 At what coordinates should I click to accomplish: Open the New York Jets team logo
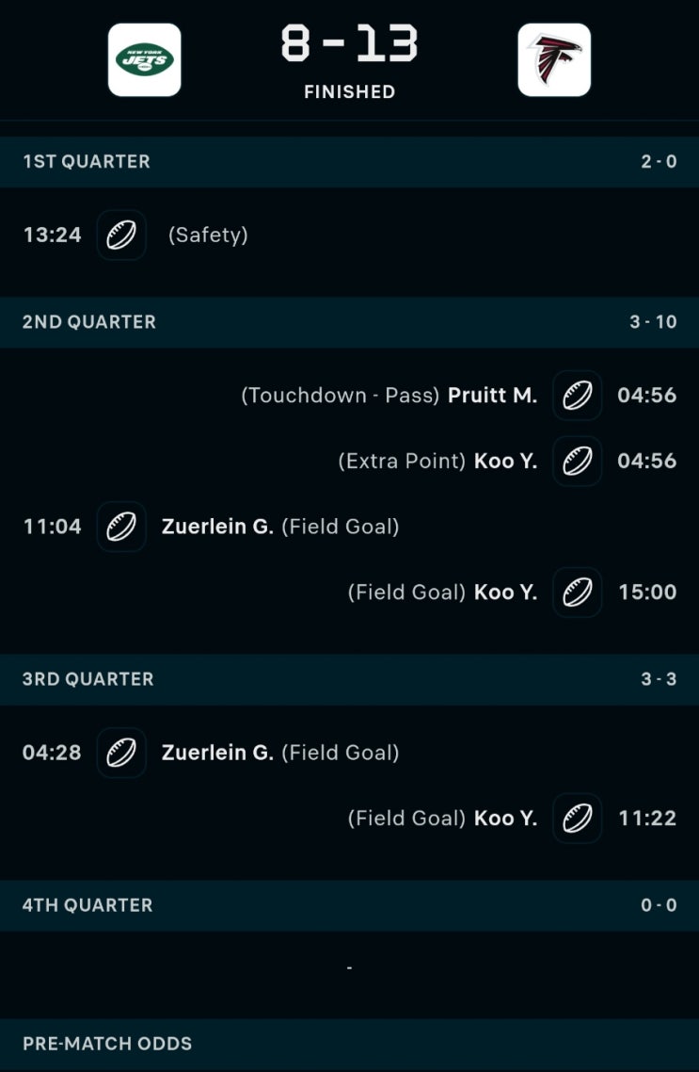144,59
